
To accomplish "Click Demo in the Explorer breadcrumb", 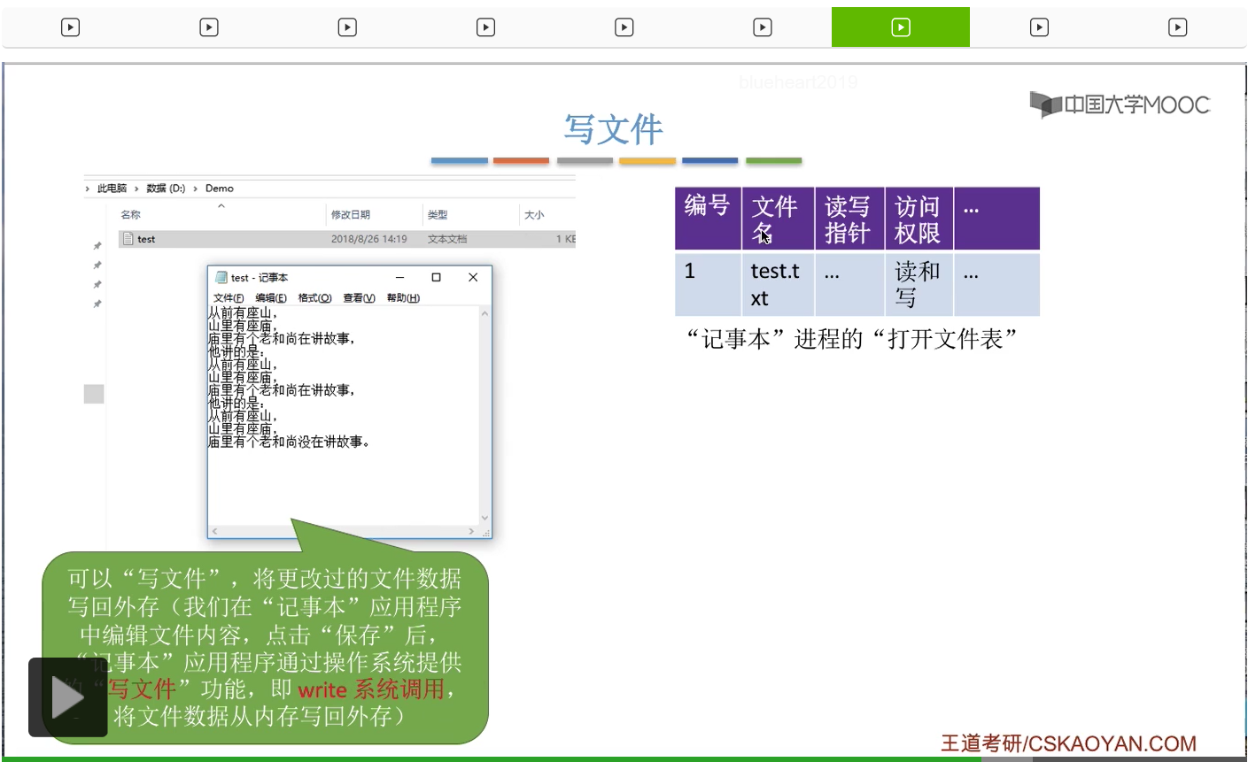I will click(x=220, y=189).
